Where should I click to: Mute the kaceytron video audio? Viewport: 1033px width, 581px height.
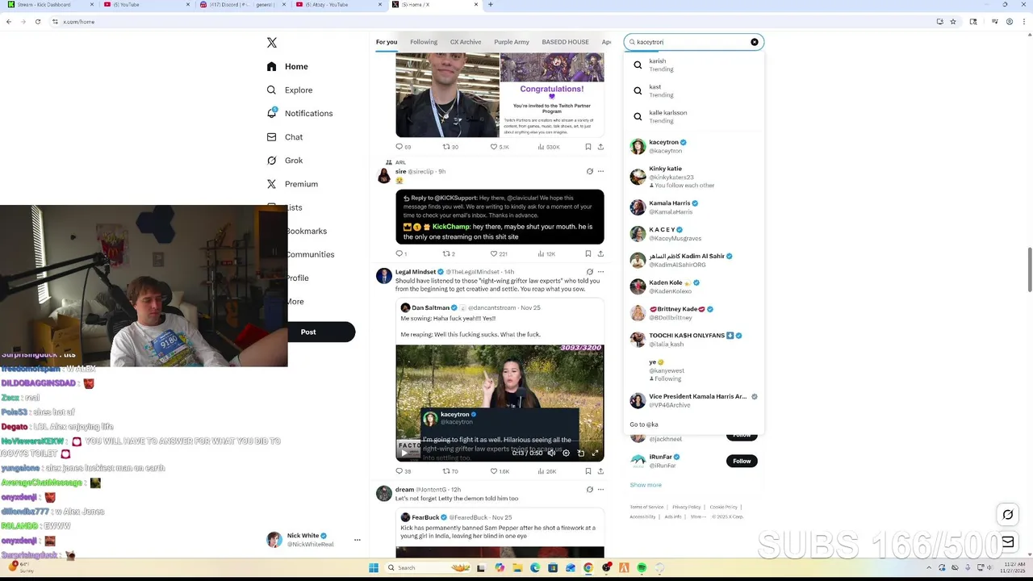[551, 453]
